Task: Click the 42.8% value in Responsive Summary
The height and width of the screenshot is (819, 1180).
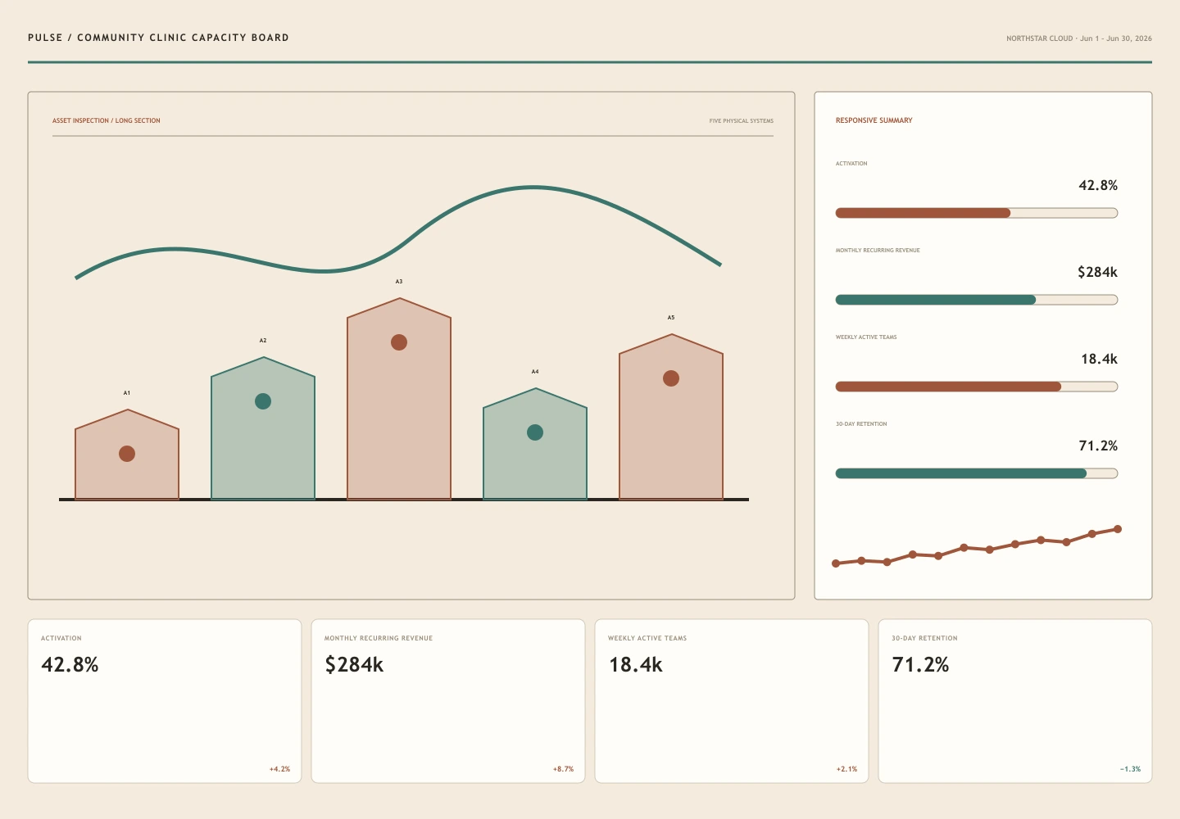Action: [1098, 185]
